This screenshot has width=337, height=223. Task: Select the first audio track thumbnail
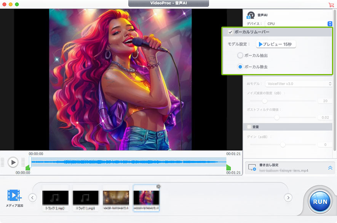(x=56, y=198)
